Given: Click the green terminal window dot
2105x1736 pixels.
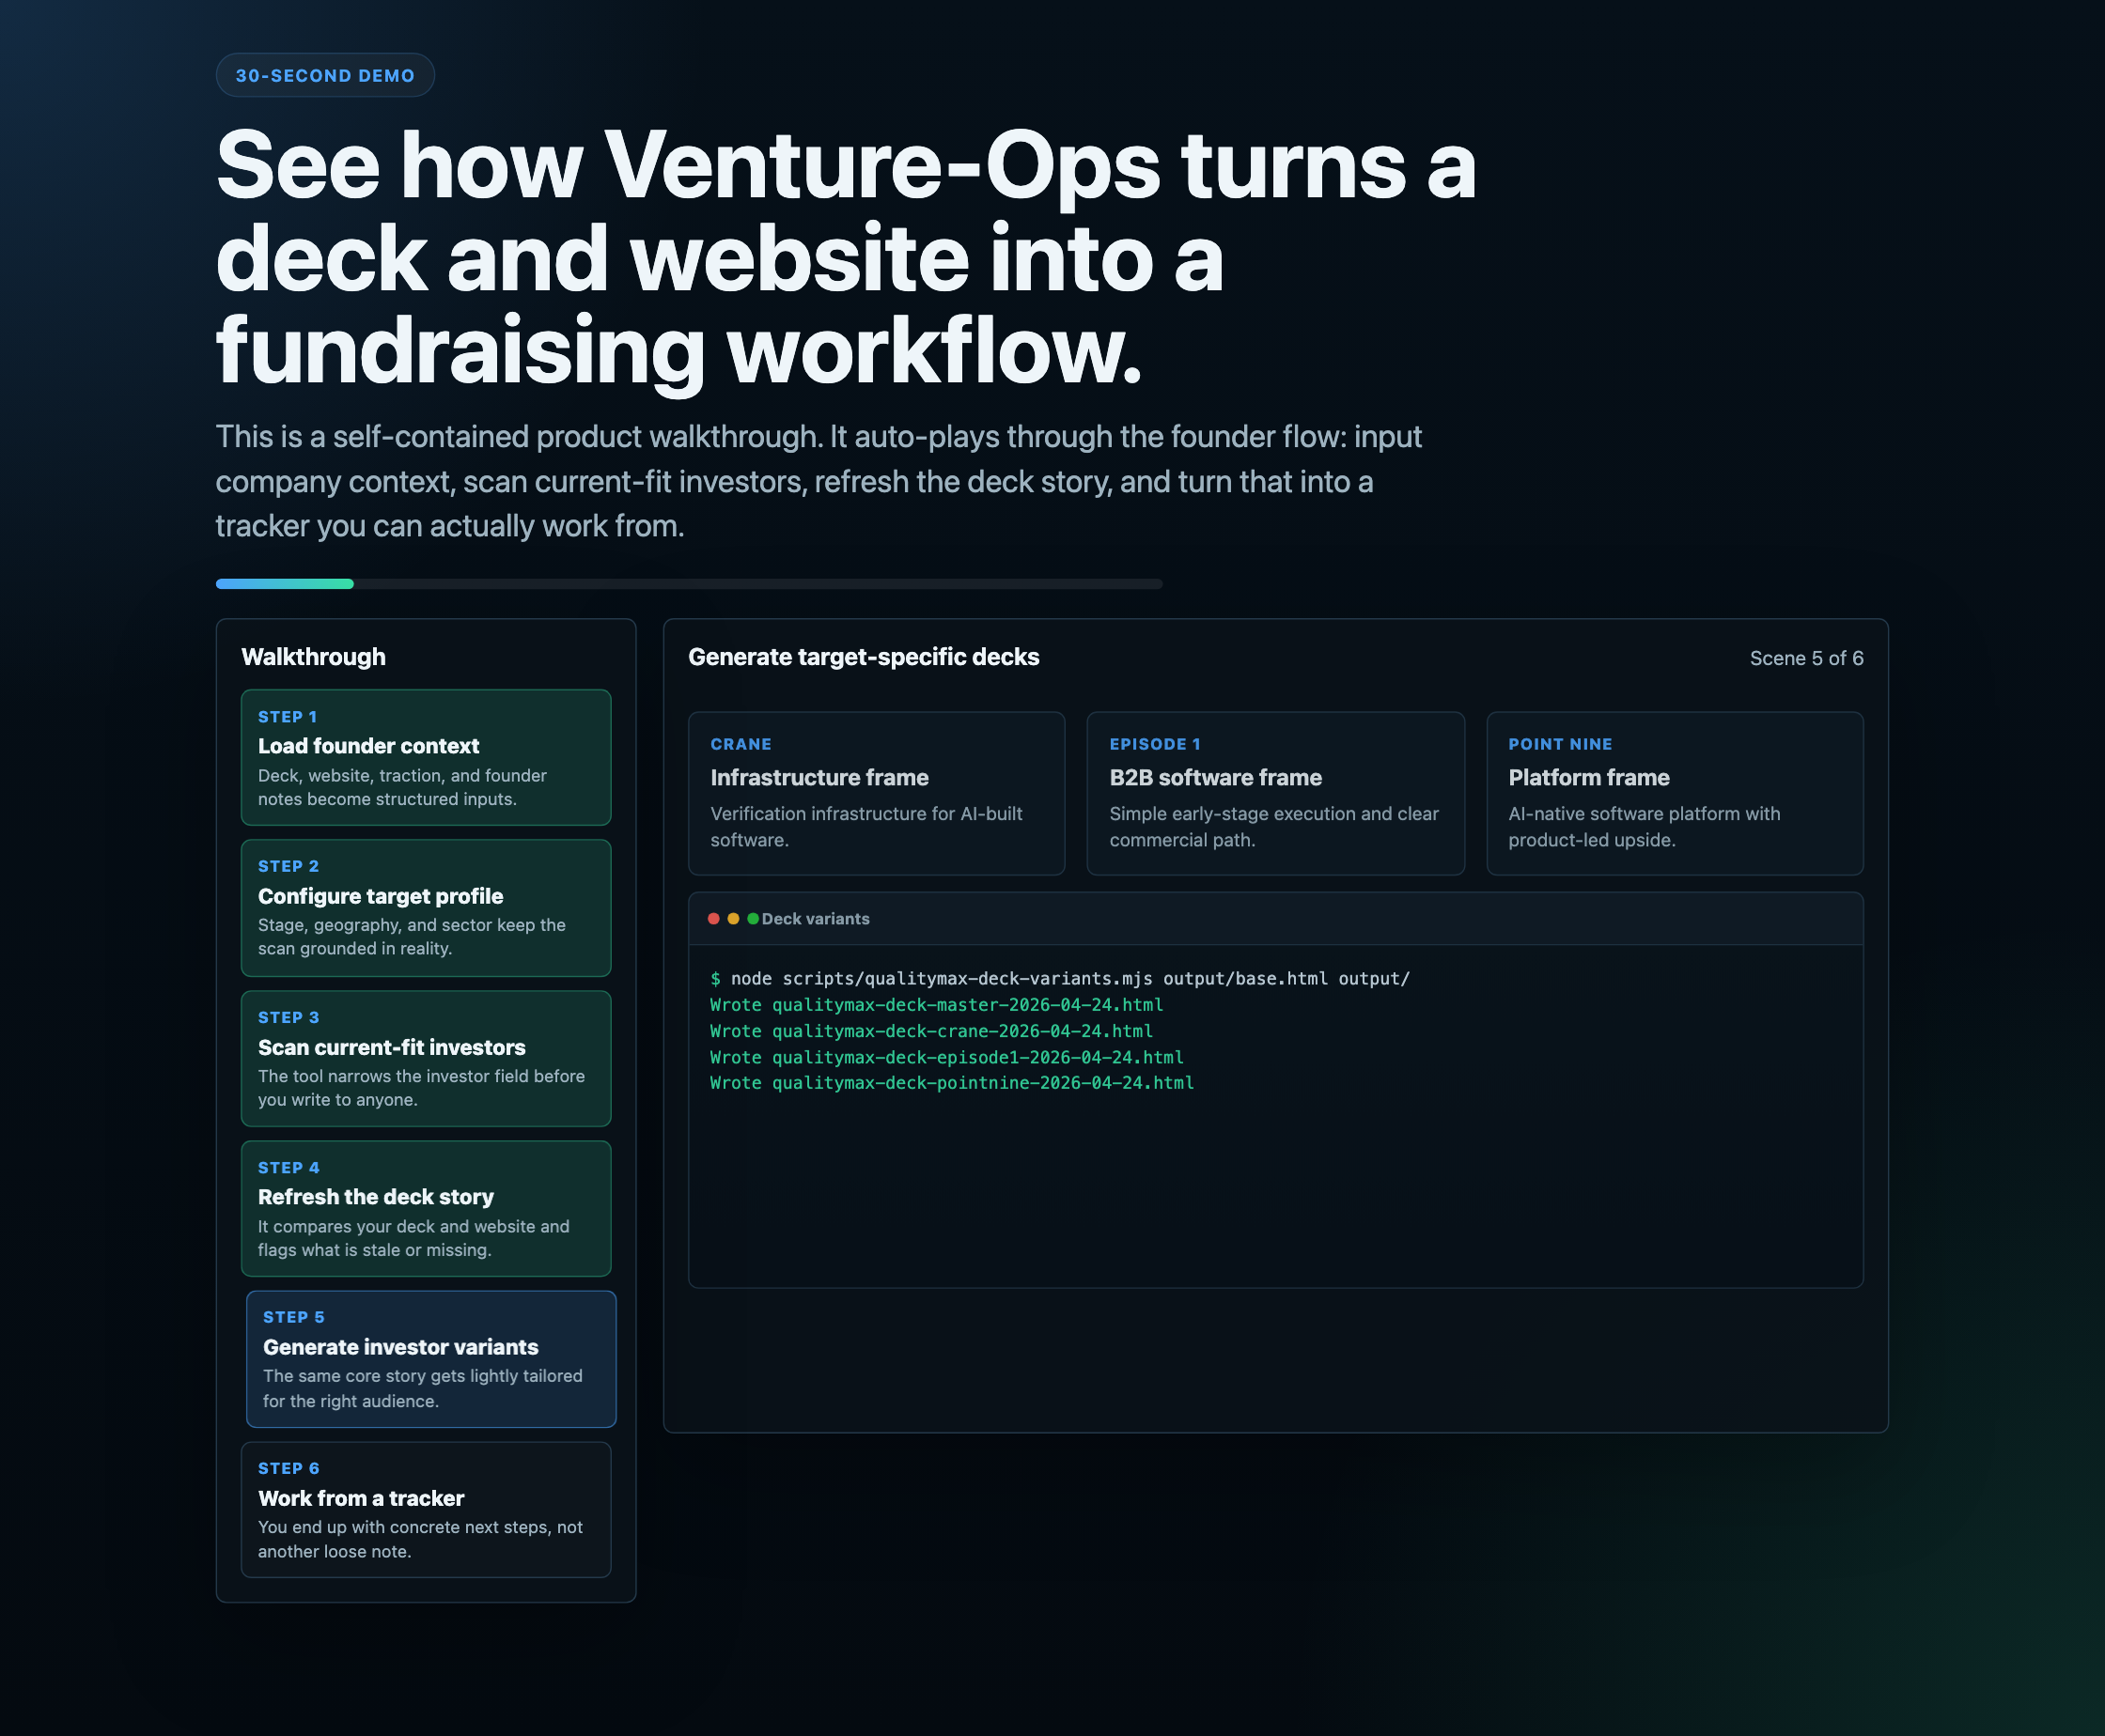Looking at the screenshot, I should pos(753,919).
